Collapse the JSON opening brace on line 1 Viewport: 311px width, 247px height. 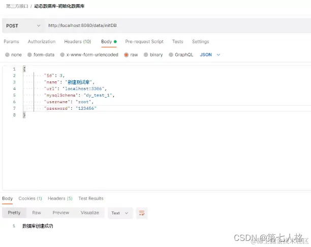click(24, 69)
